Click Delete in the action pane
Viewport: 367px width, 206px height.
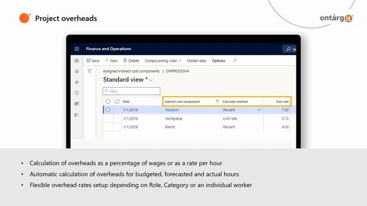pos(131,61)
